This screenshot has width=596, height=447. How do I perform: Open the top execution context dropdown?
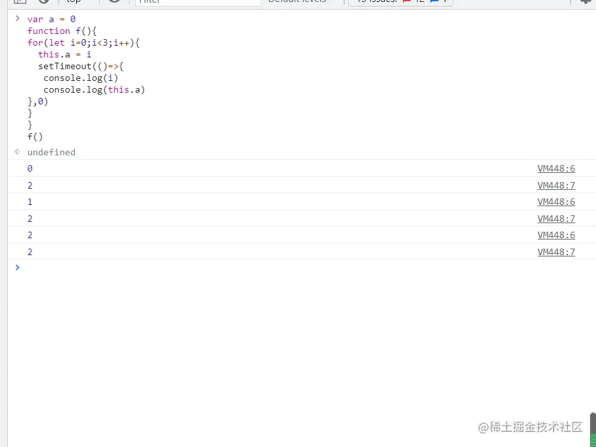tap(73, 2)
